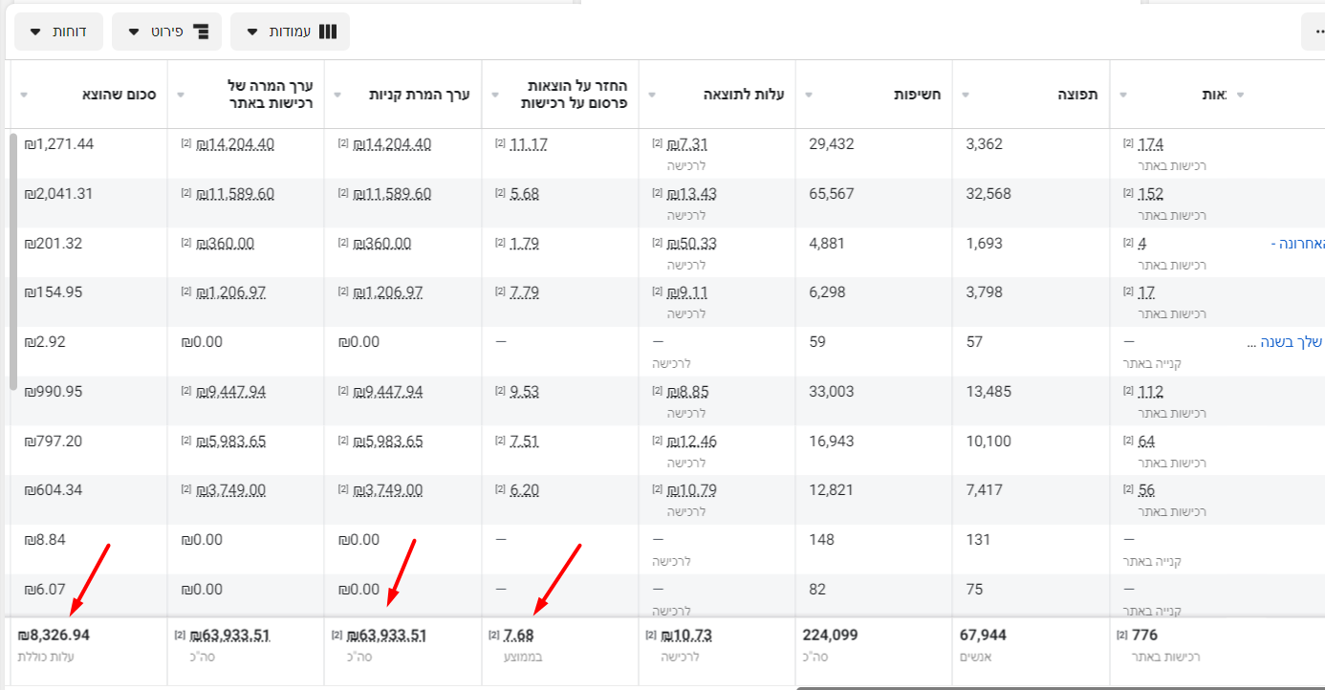Click results value 64
The image size is (1325, 690).
coord(1147,441)
